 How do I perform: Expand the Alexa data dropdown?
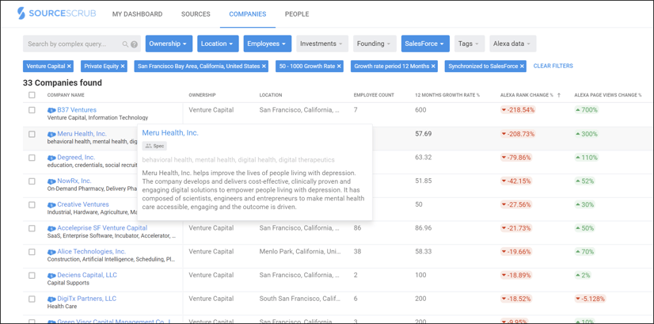click(511, 44)
